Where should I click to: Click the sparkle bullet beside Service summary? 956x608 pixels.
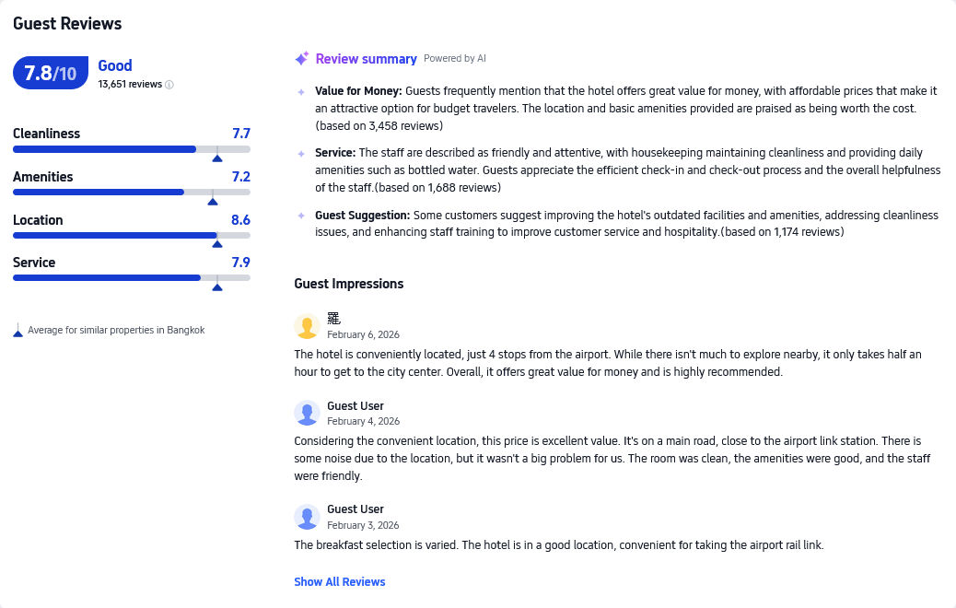(x=301, y=154)
